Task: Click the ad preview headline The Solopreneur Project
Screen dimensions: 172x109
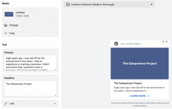Action: tap(128, 83)
